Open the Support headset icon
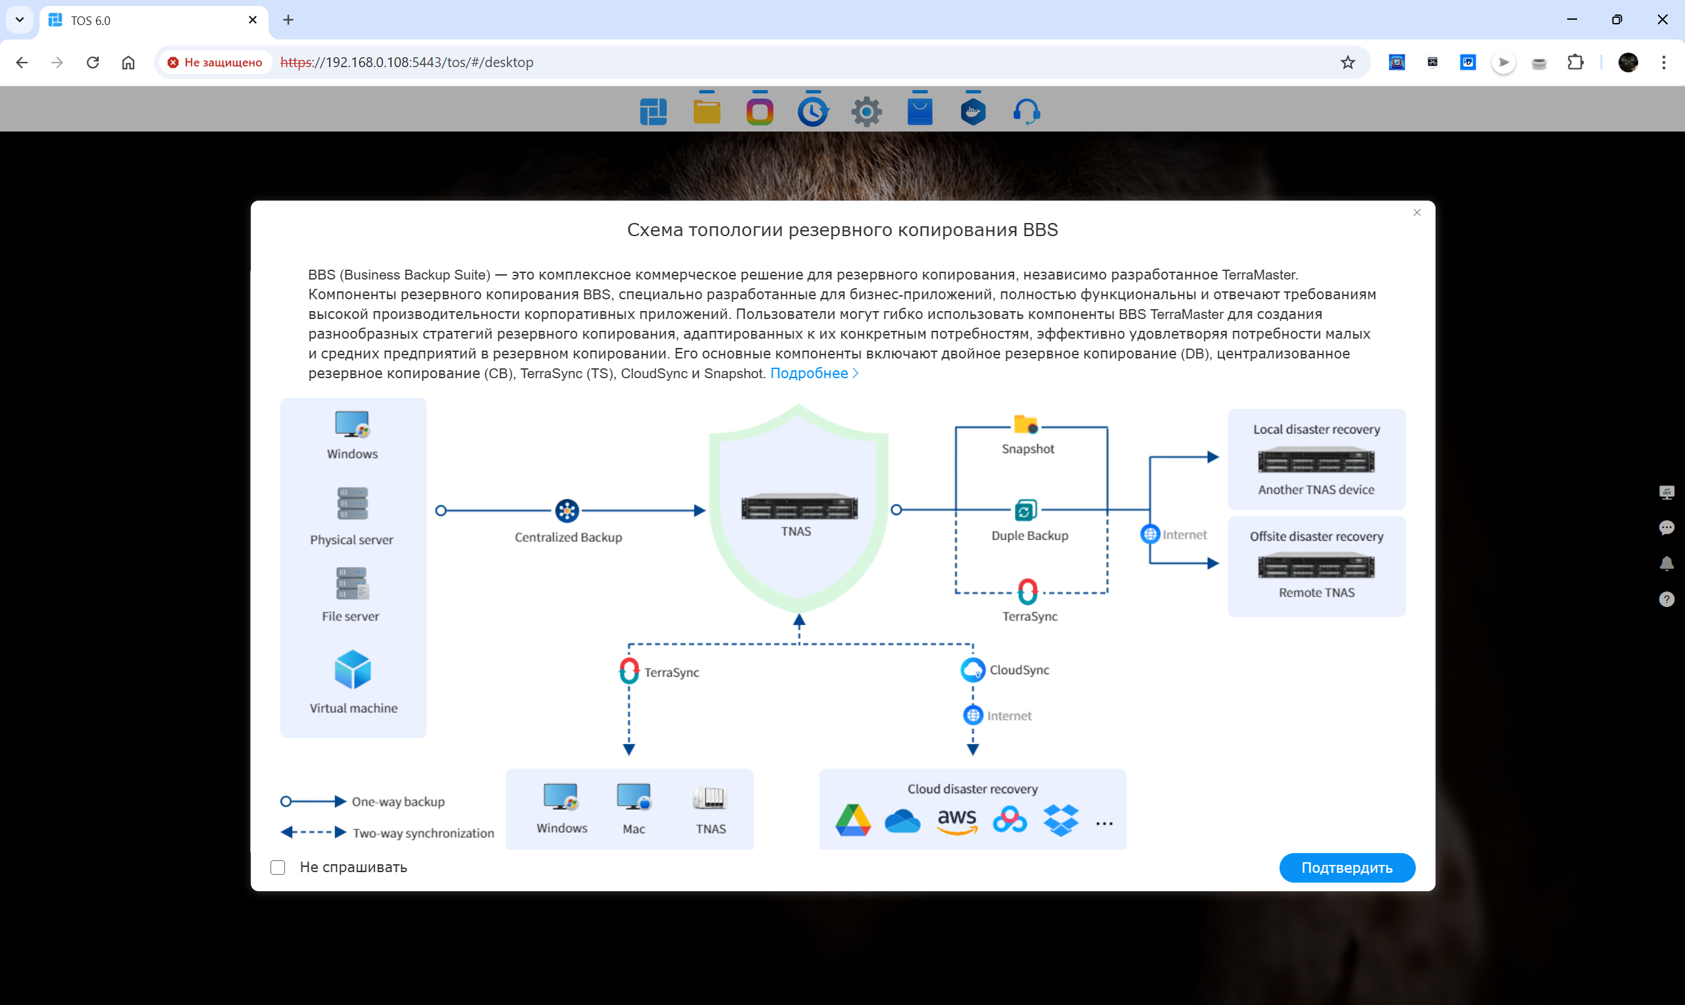 [1026, 112]
